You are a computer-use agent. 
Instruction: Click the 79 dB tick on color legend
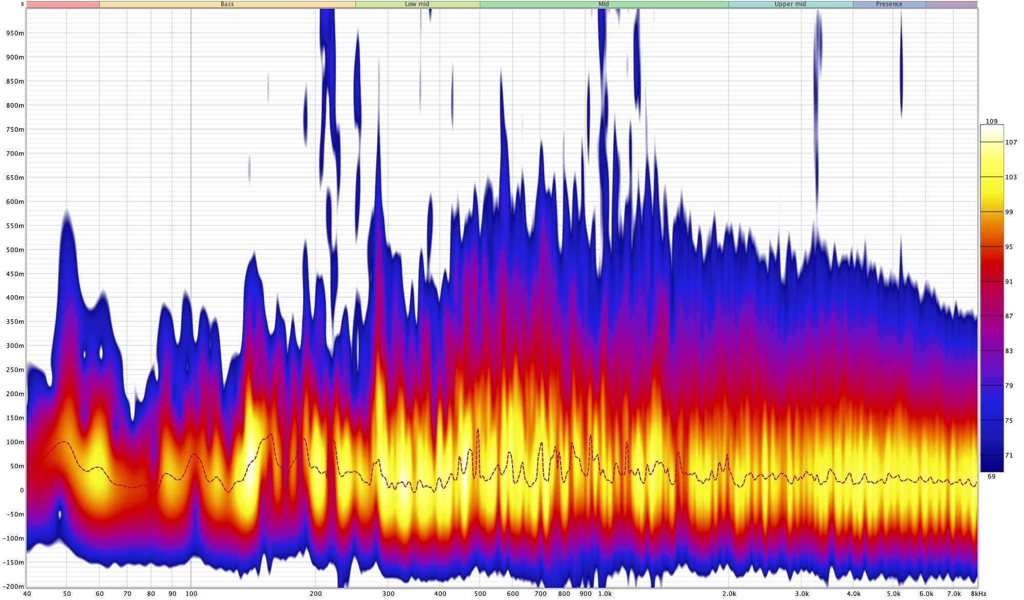click(1009, 386)
